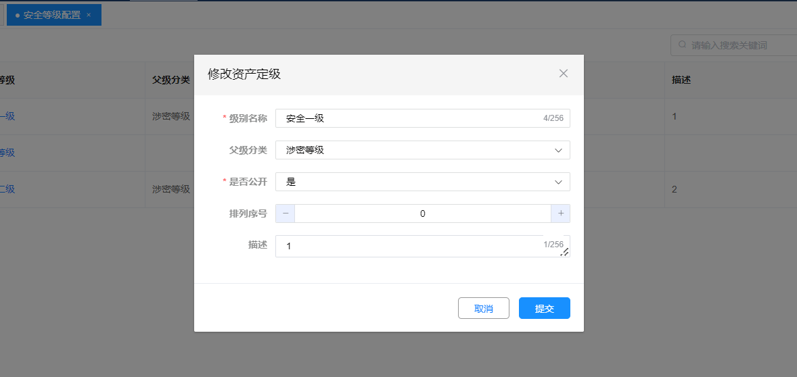Click the 修改资产定级 dialog title
Screen dimensions: 797x377
click(x=244, y=74)
